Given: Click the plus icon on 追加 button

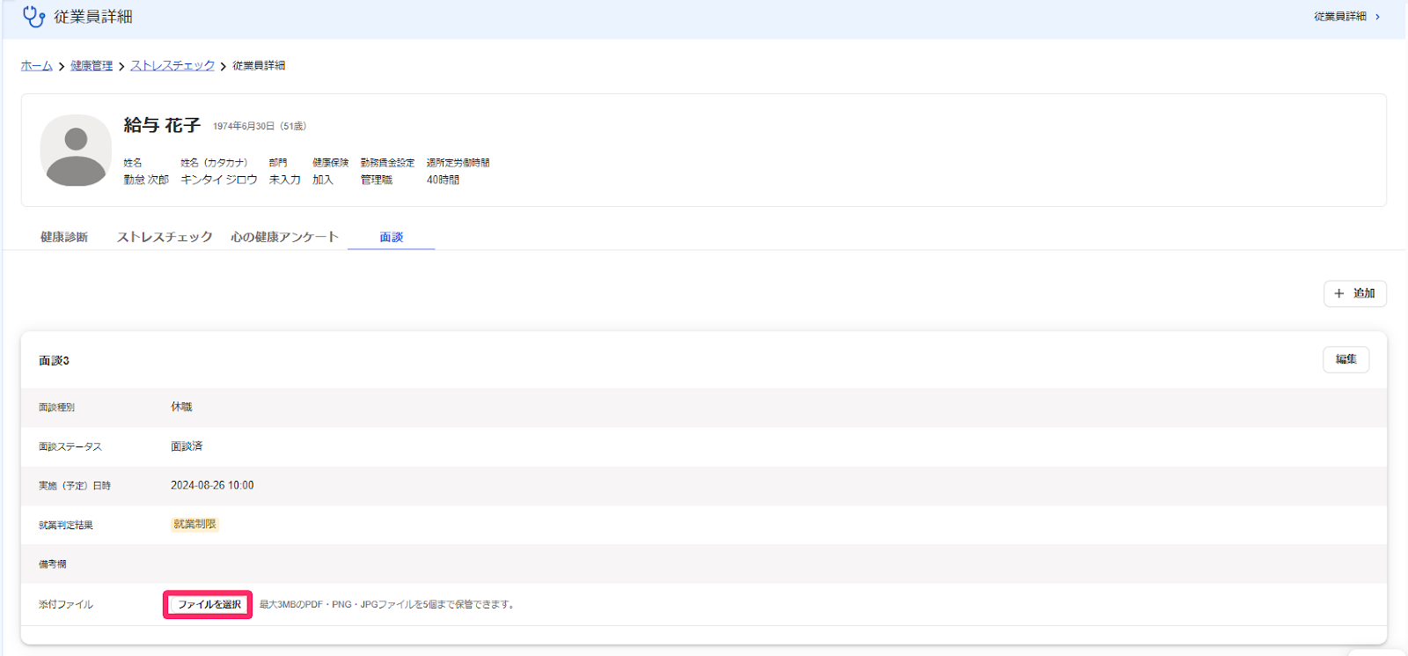Looking at the screenshot, I should click(x=1339, y=293).
